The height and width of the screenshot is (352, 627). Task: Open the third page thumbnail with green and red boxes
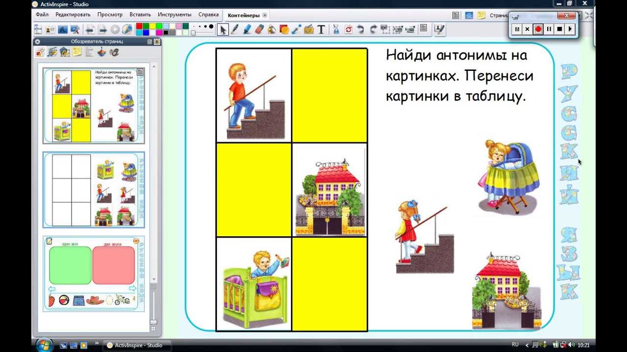pyautogui.click(x=94, y=274)
